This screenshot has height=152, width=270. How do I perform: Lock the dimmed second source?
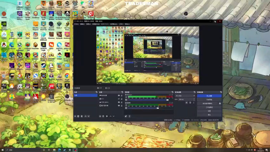coord(122,99)
